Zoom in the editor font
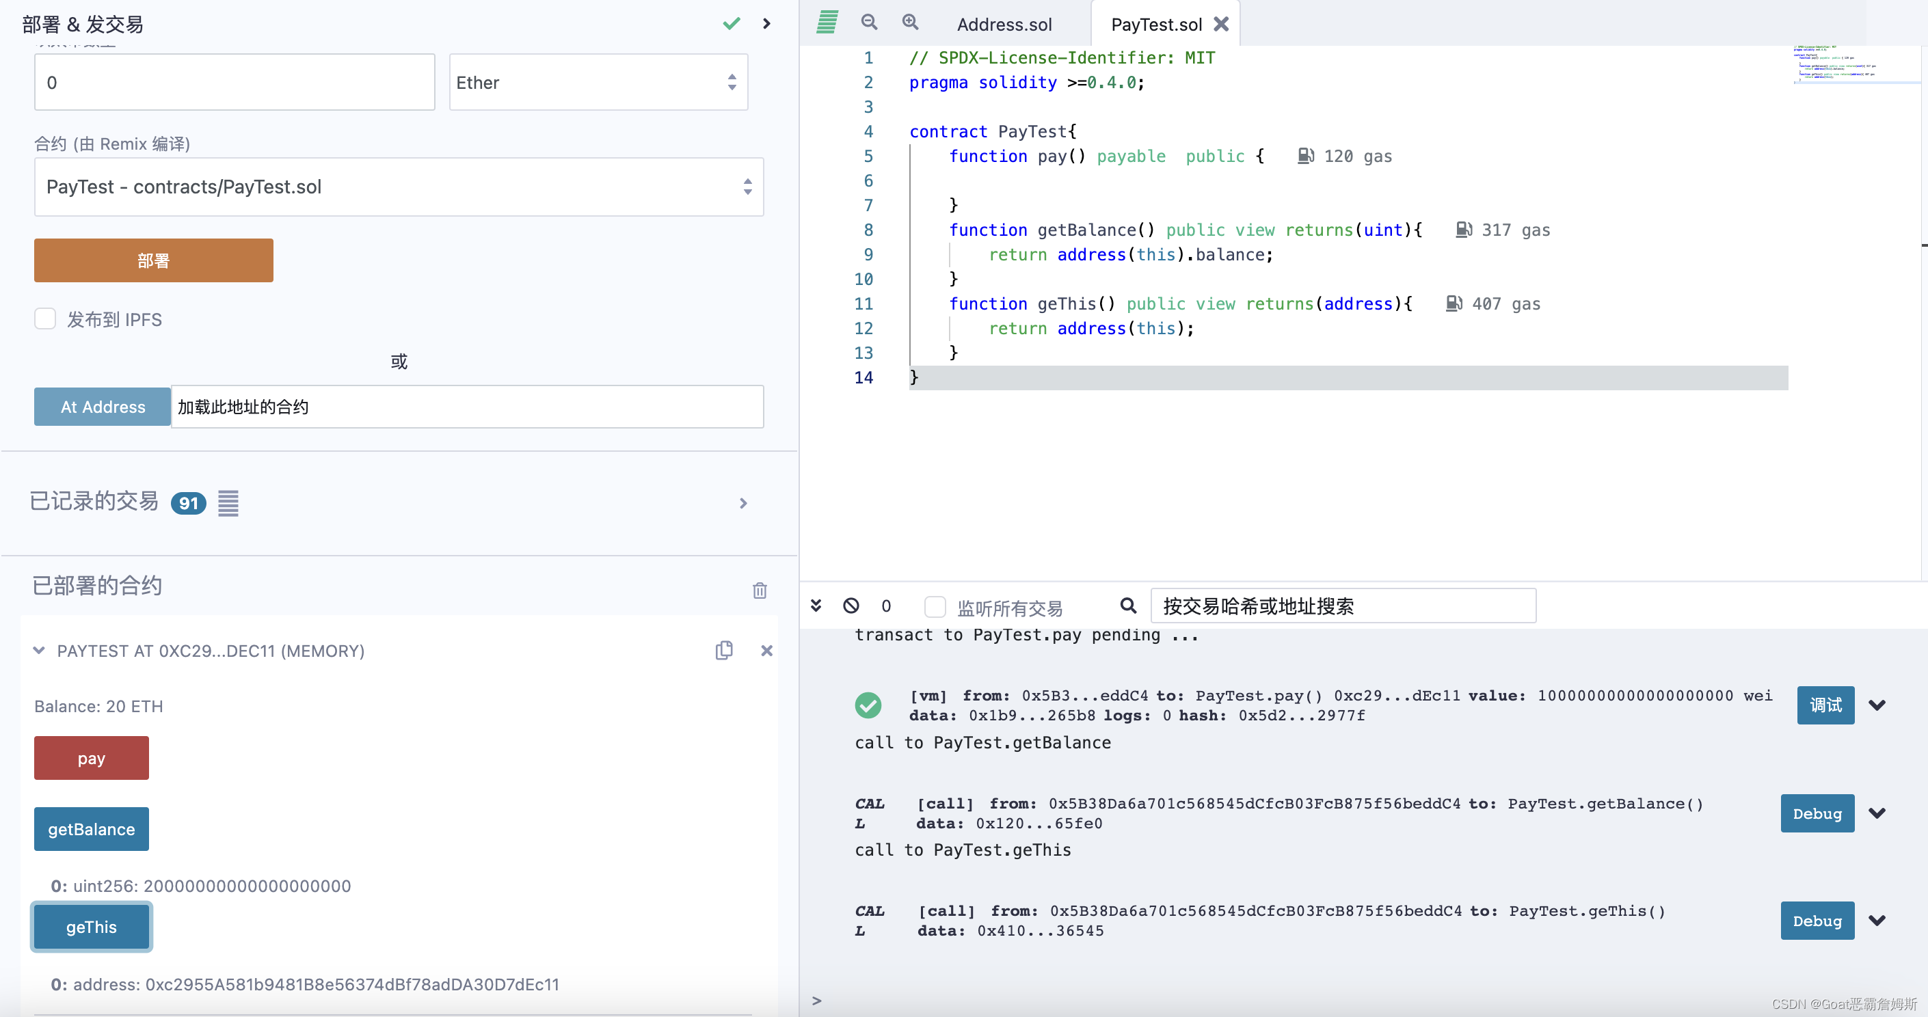Screen dimensions: 1928x1017 (x=910, y=23)
